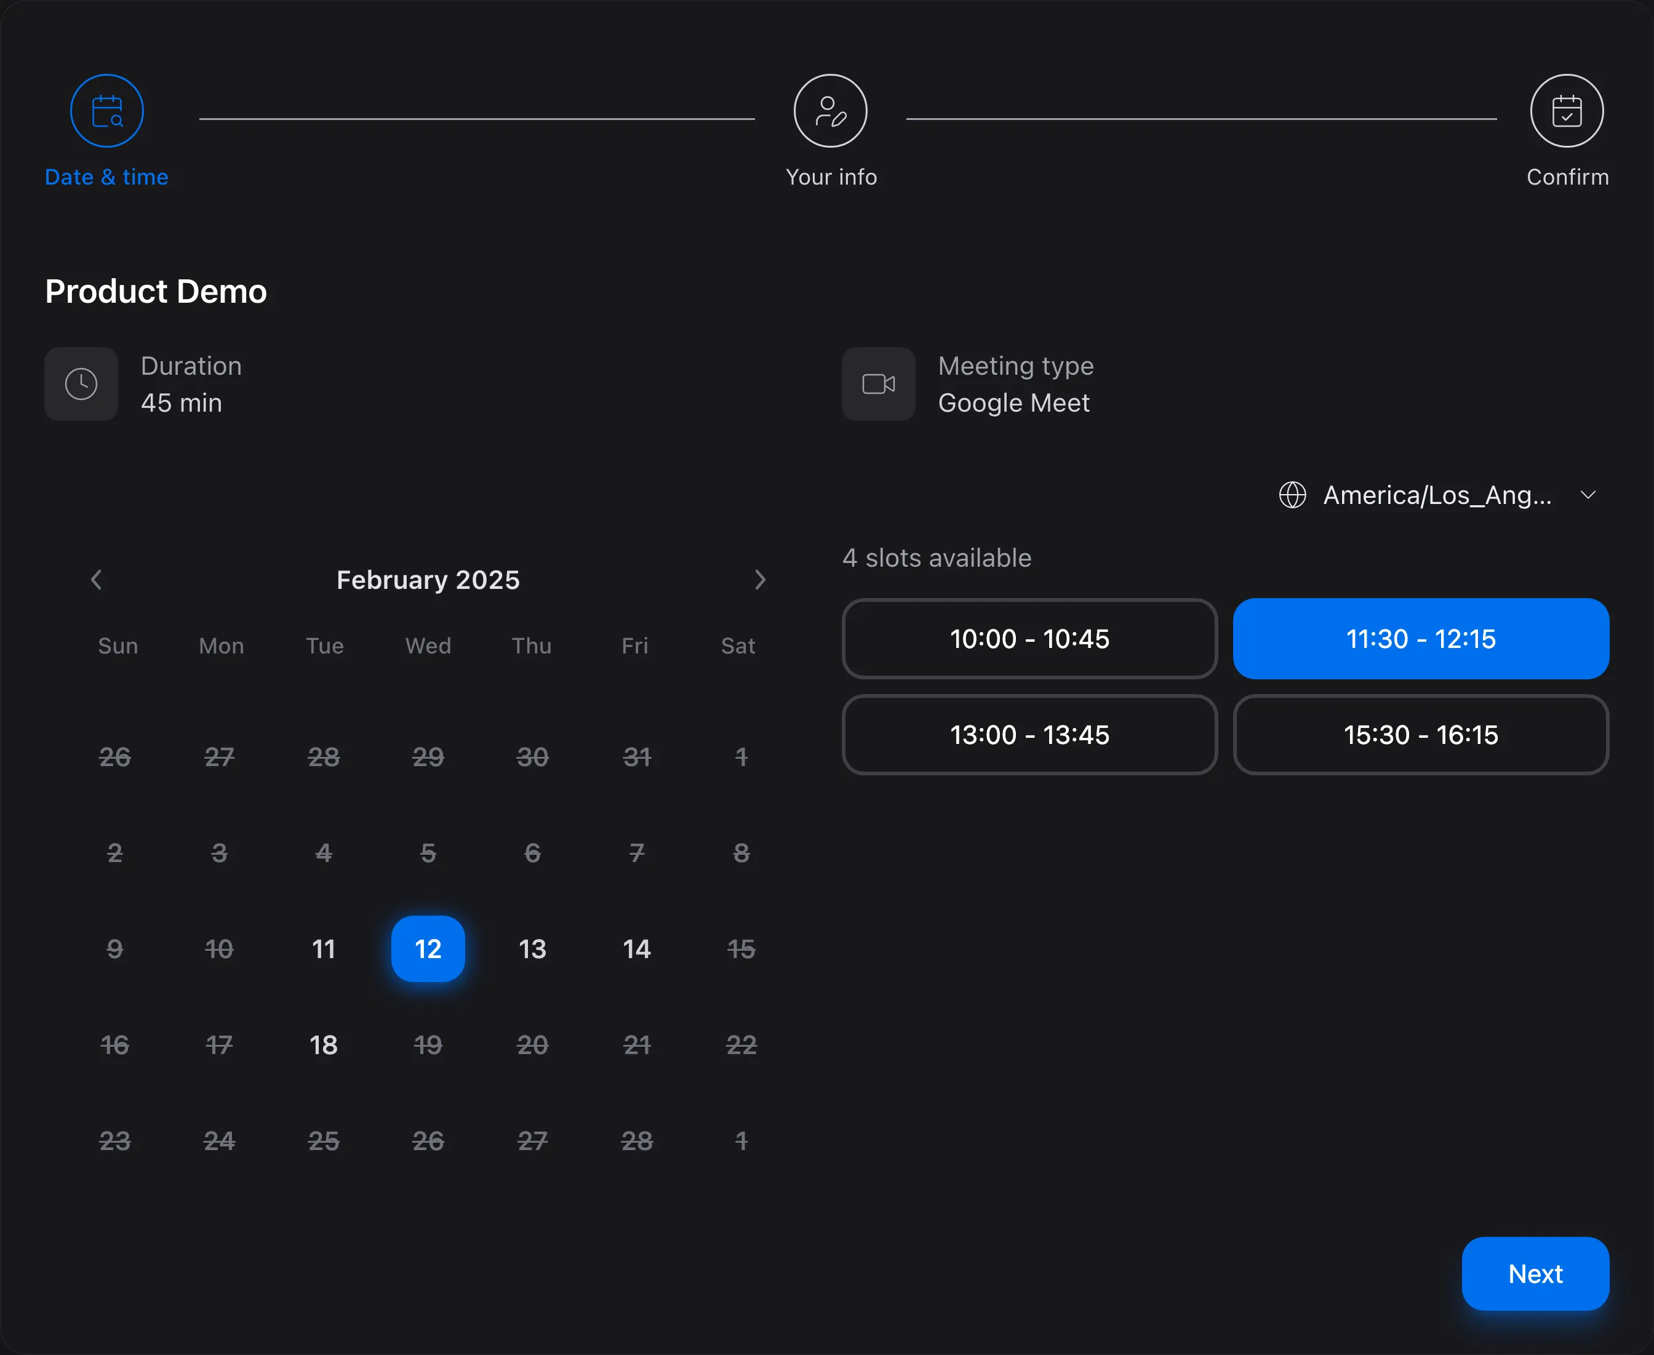Select the highlighted date 12
Screen dimensions: 1654x1355
[428, 948]
